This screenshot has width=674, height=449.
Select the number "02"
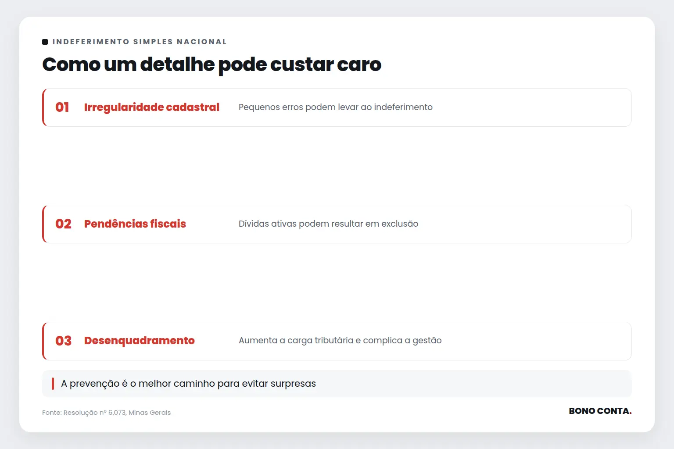pyautogui.click(x=63, y=224)
